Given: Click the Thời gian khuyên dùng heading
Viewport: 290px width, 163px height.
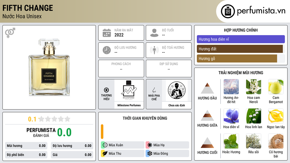Looking at the screenshot, I should point(145,118).
